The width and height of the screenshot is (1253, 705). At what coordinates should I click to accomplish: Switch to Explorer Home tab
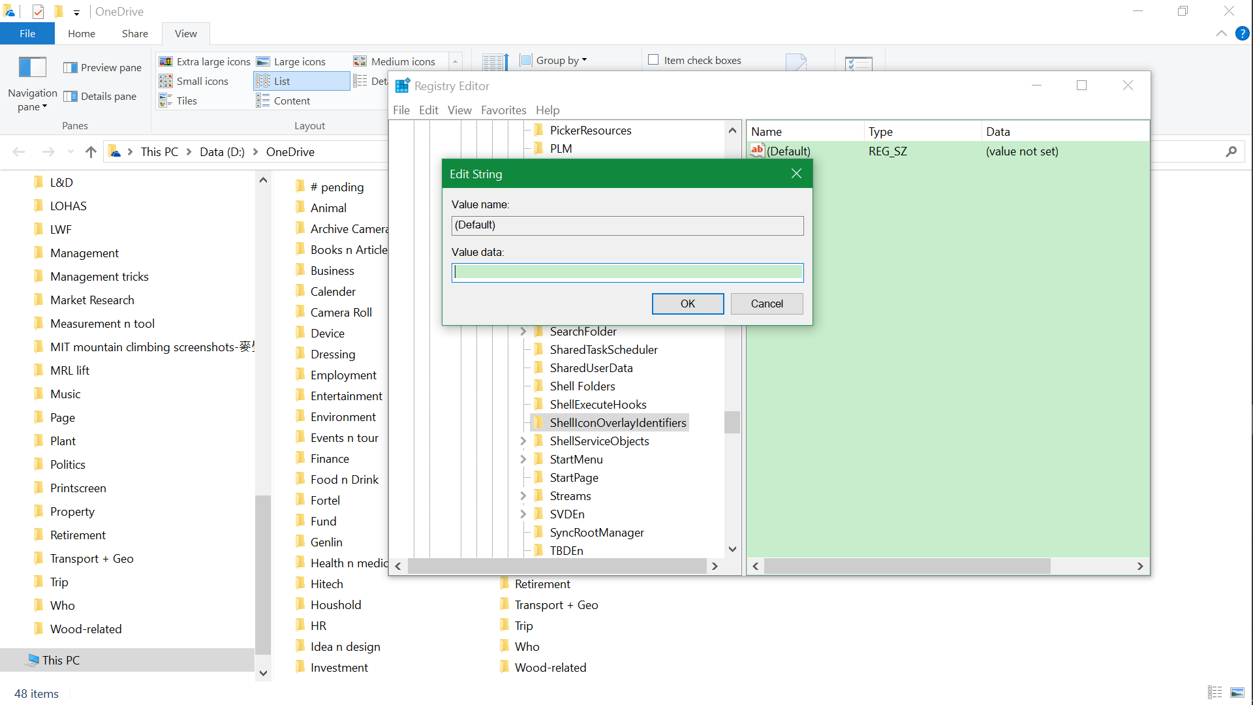[82, 33]
